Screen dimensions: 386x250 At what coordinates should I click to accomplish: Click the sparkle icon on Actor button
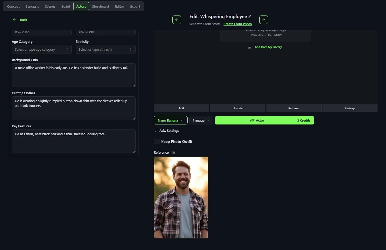pyautogui.click(x=252, y=120)
